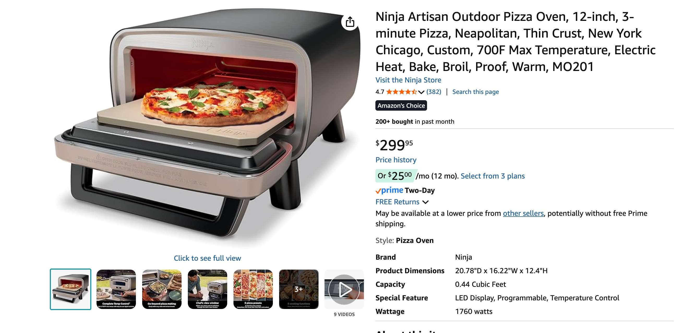Click the star rating icons
The image size is (684, 333).
pyautogui.click(x=401, y=92)
